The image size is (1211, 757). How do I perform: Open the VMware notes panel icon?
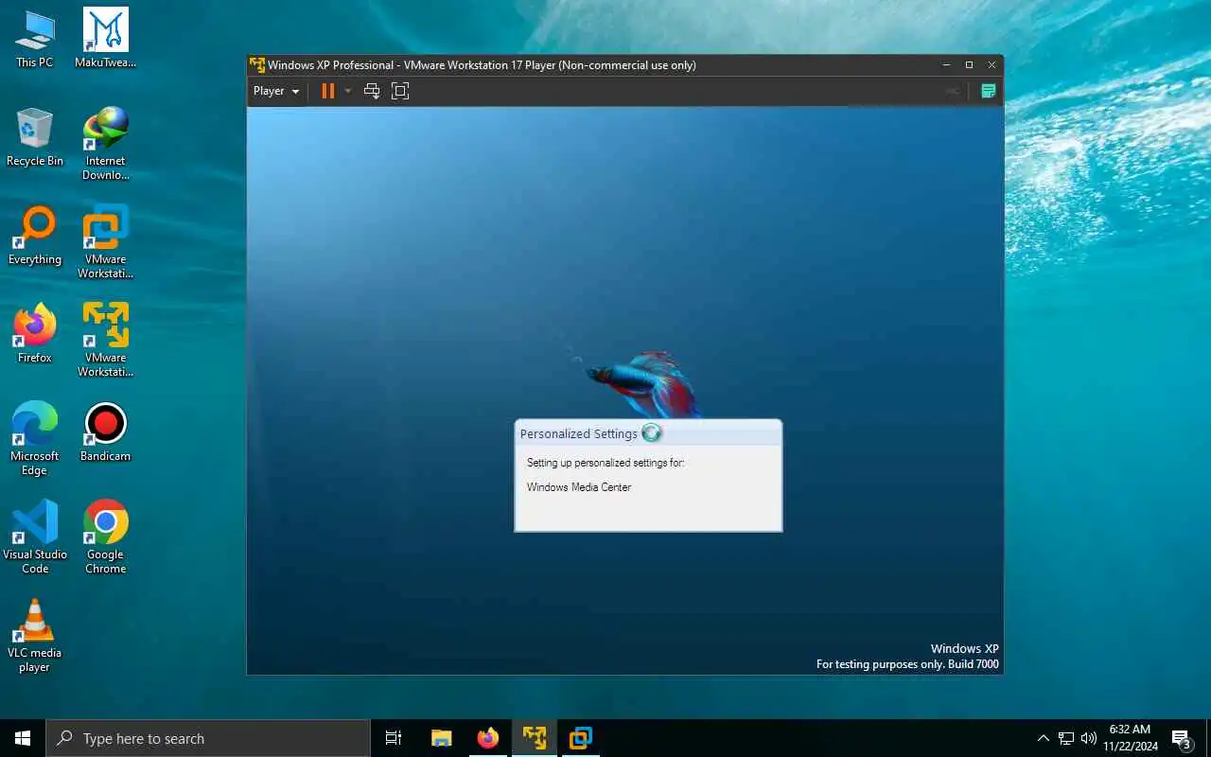pyautogui.click(x=988, y=91)
